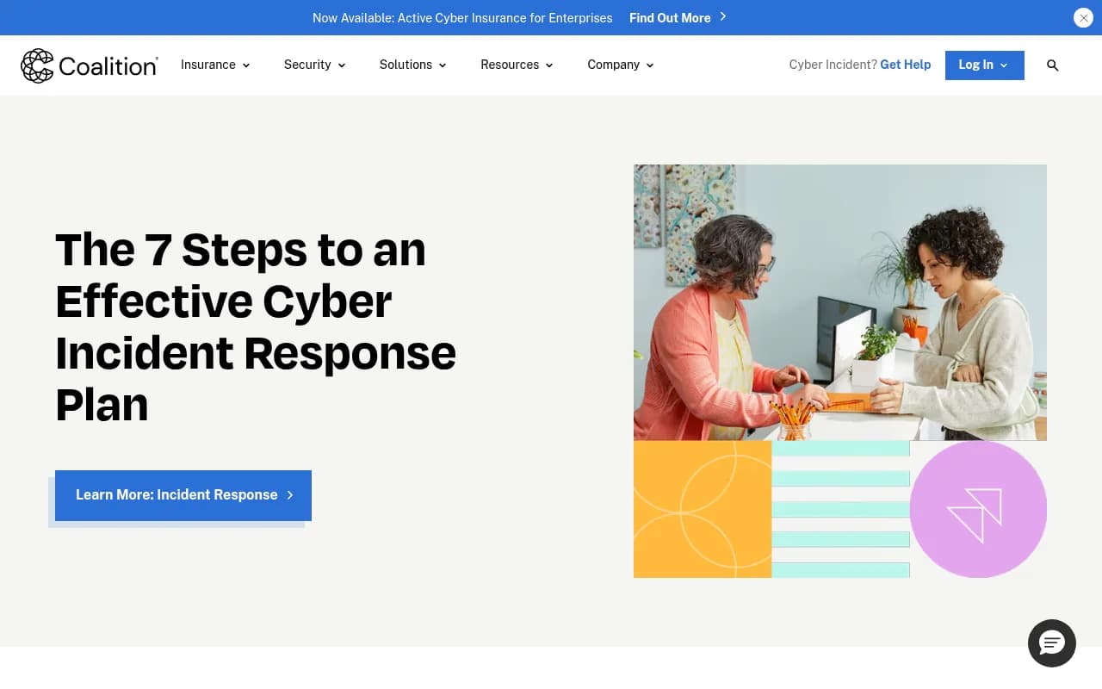The image size is (1102, 689).
Task: Open the Solutions dropdown
Action: click(x=413, y=65)
